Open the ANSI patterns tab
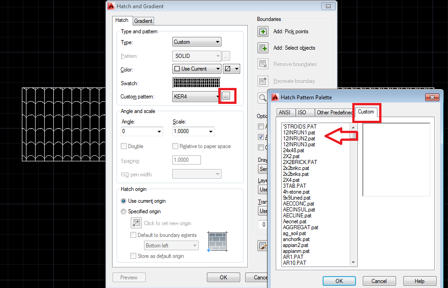The height and width of the screenshot is (288, 448). [285, 112]
